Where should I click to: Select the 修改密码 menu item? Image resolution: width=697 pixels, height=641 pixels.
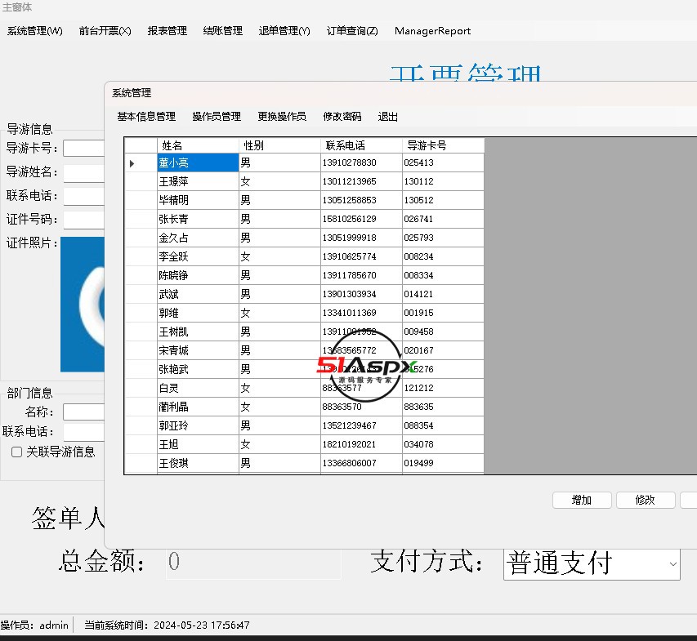[x=342, y=117]
